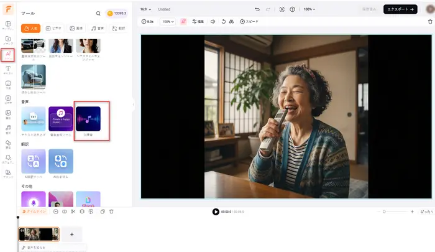Select the orange popular flame tab
Image resolution: width=435 pixels, height=252 pixels.
(x=30, y=29)
